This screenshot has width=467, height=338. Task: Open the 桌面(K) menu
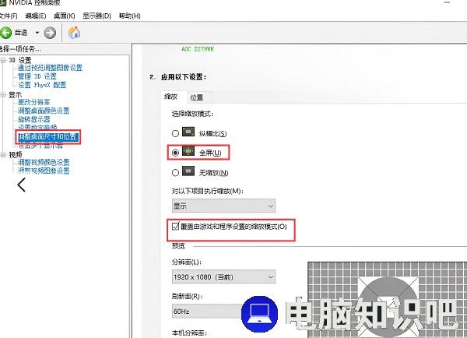click(65, 16)
